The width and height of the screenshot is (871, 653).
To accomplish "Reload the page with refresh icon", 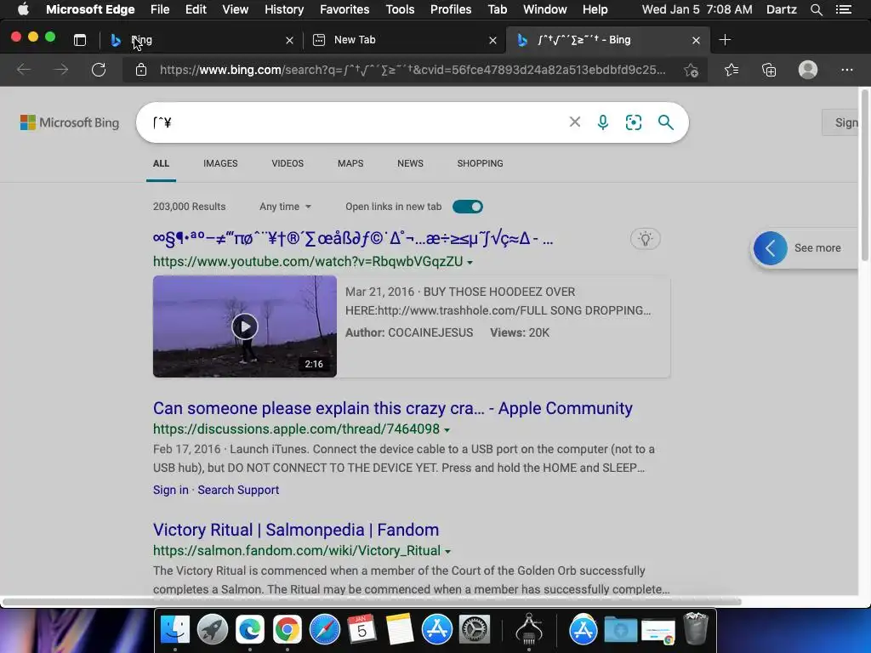I will tap(99, 70).
